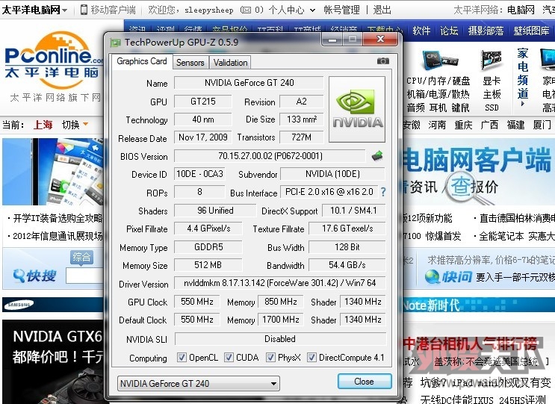This screenshot has height=404, width=555.
Task: Click the BIOS save chip icon
Action: (377, 155)
